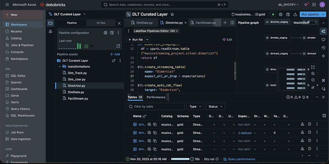Click the Dry run info icon

(x=217, y=159)
